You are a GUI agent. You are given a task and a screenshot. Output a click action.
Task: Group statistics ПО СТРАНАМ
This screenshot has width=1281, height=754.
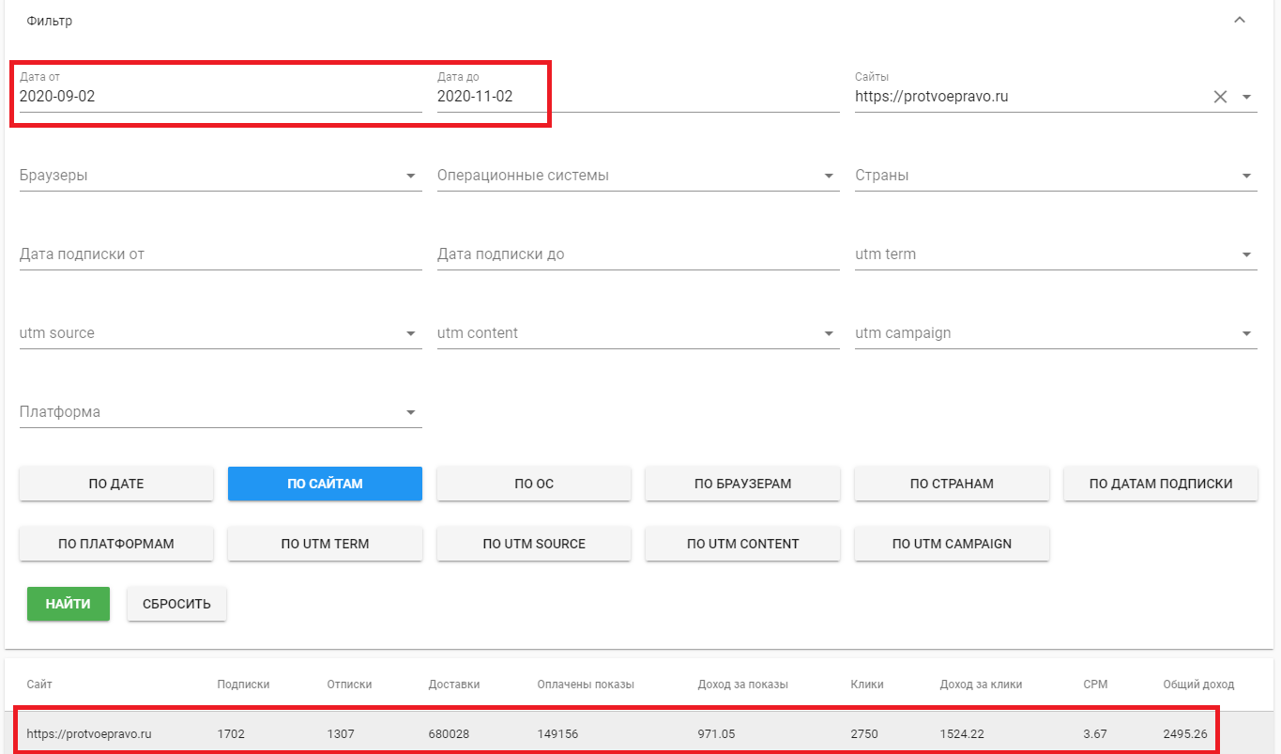952,484
